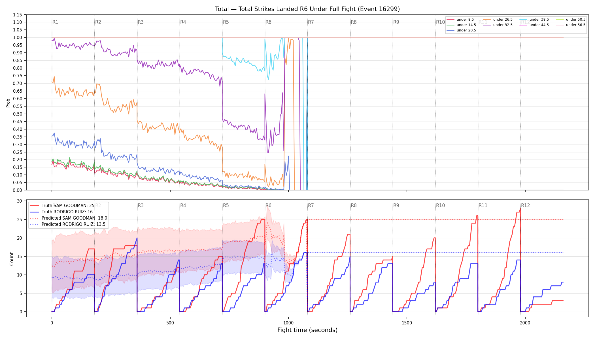Click the 1500 tick label on time axis
This screenshot has width=595, height=340.
(x=407, y=323)
